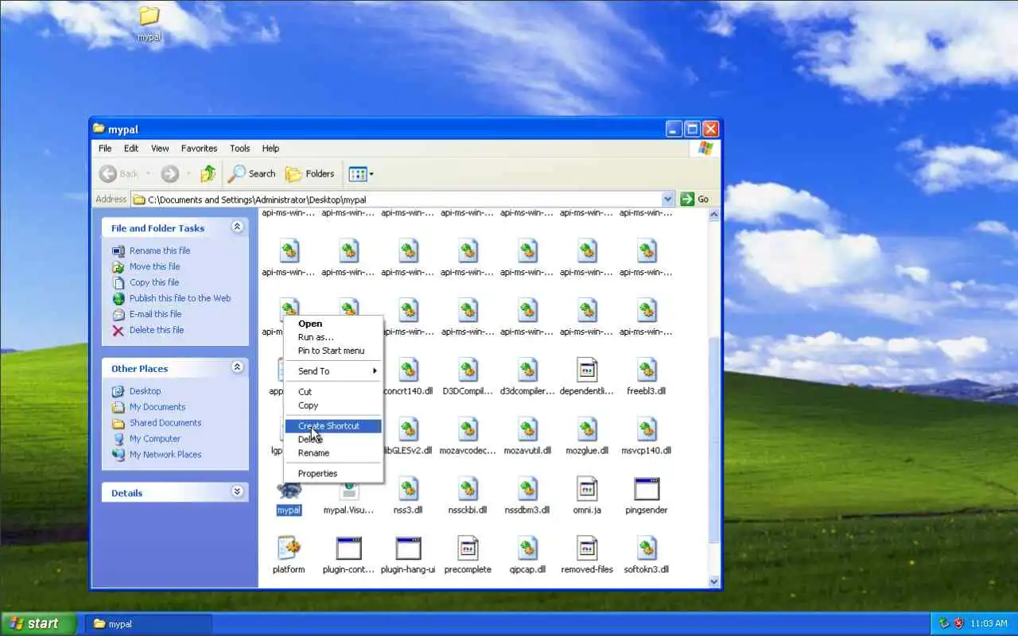
Task: Select the plugin-cont... executable
Action: [348, 556]
